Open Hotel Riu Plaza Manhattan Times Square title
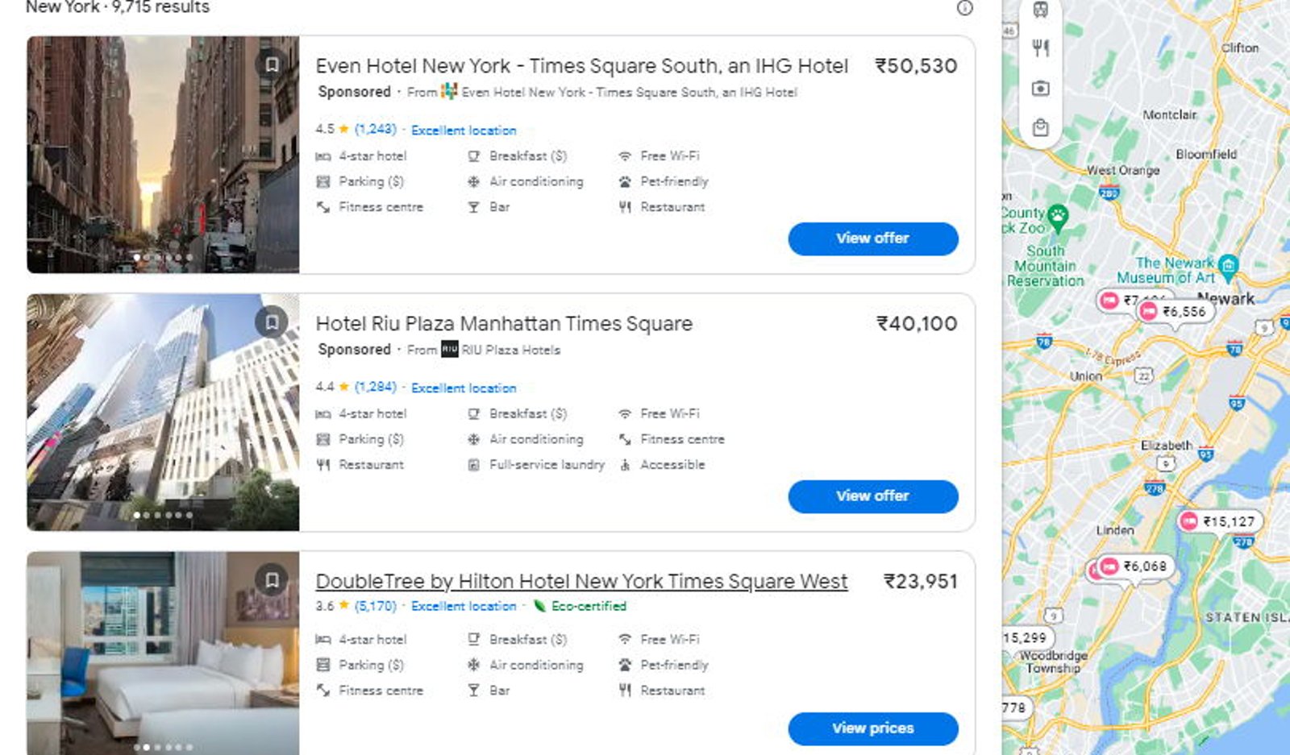The width and height of the screenshot is (1290, 755). [x=504, y=324]
